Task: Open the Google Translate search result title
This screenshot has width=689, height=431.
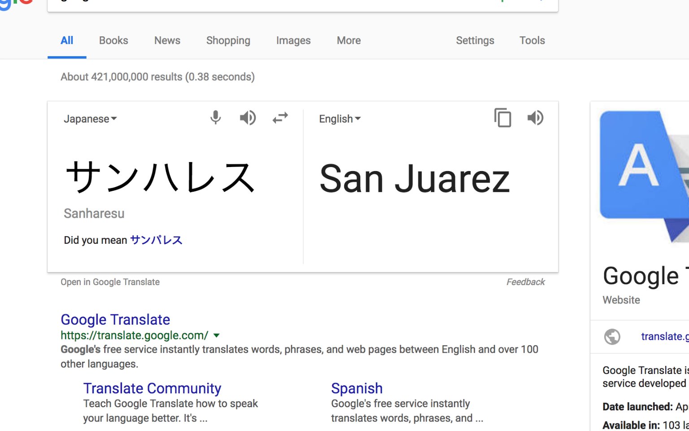Action: (115, 320)
